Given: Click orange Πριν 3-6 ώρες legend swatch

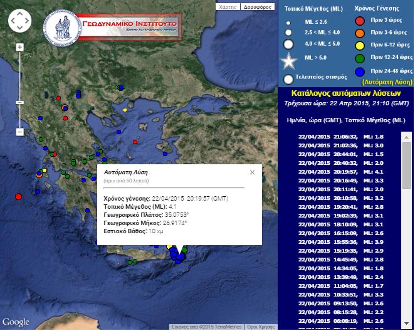Looking at the screenshot, I should pyautogui.click(x=360, y=33).
